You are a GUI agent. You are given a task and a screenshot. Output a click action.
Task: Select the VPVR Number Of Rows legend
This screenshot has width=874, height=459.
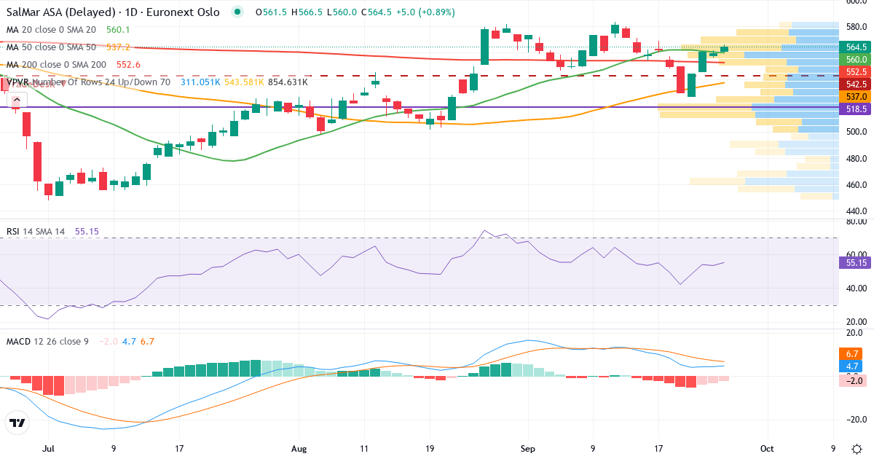tap(89, 82)
